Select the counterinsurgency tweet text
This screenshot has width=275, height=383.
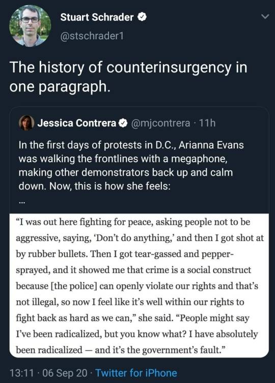pos(128,77)
